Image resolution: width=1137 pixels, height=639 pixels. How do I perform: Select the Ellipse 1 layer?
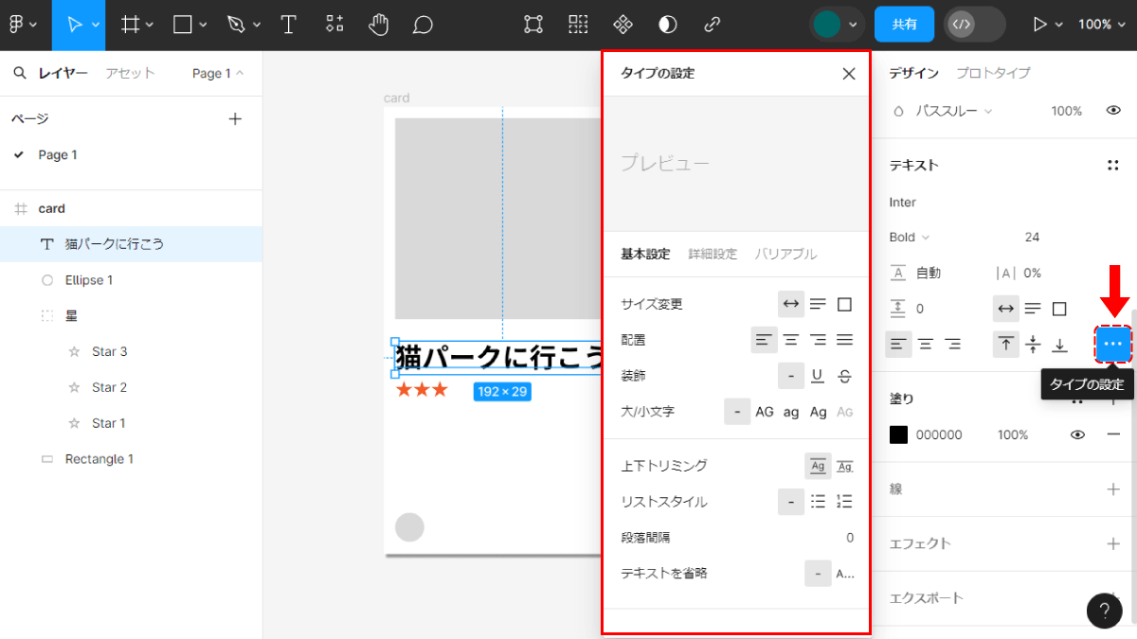(x=132, y=280)
